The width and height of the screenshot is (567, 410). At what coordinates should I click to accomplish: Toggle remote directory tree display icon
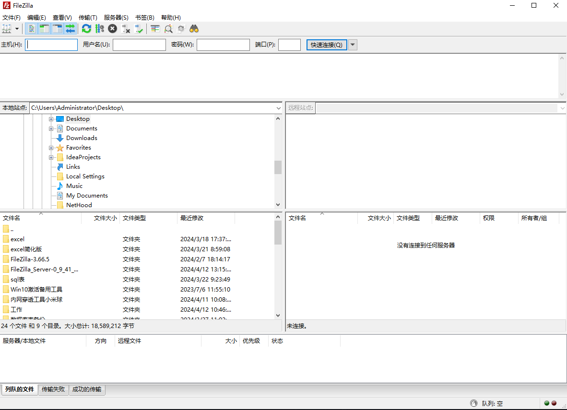point(58,29)
